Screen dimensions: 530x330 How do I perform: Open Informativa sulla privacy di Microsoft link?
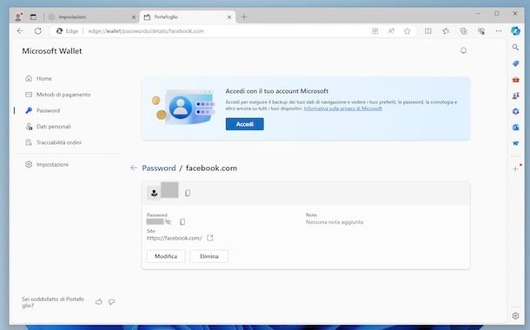coord(342,109)
